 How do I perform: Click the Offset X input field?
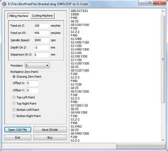point(33,83)
